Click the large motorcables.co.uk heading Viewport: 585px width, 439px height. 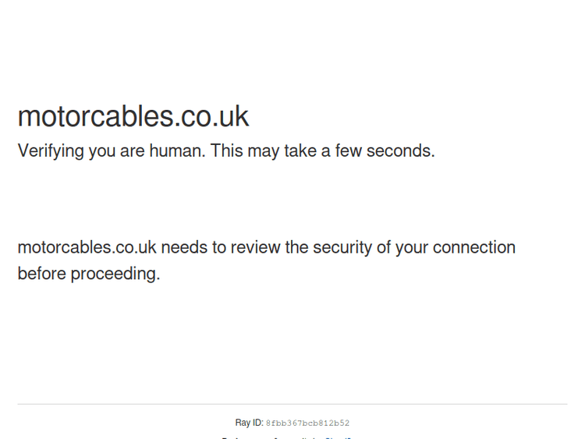click(133, 116)
